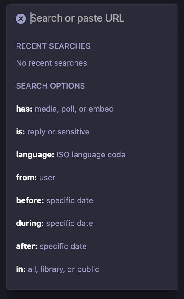Choose the language: search filter
The height and width of the screenshot is (299, 184).
(92, 155)
